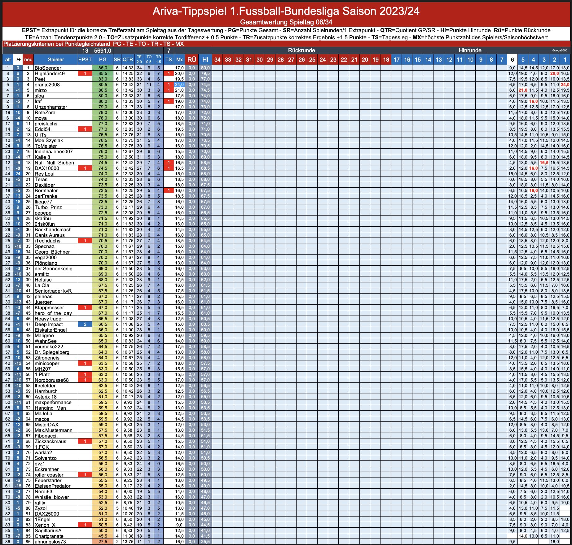This screenshot has height=545, width=572.
Task: Select player name 'Turbo_Prinz'
Action: point(48,207)
